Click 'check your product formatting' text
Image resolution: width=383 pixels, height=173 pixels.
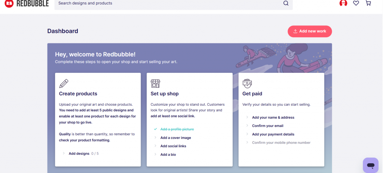(84, 140)
